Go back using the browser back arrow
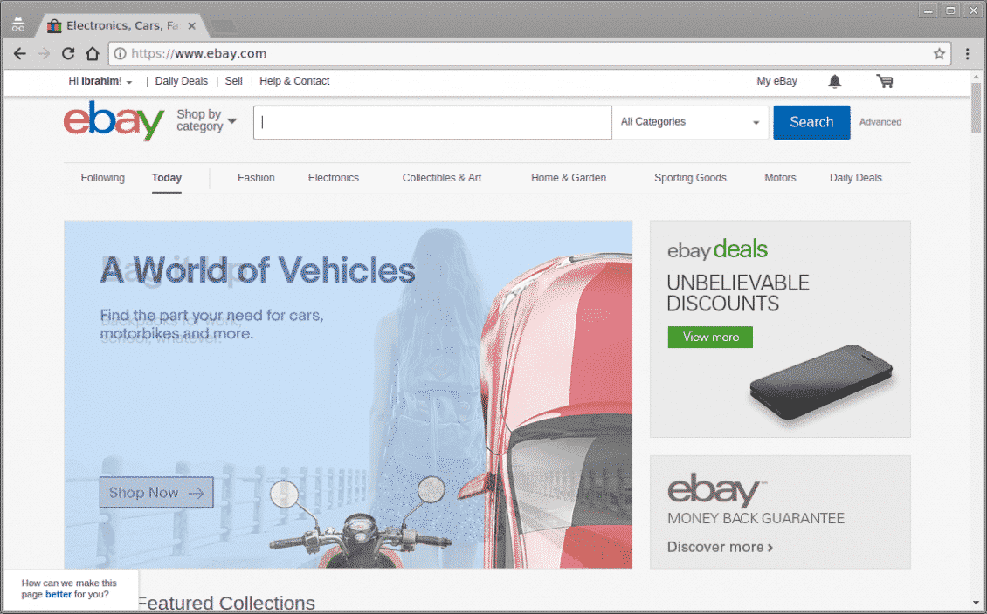 point(20,54)
